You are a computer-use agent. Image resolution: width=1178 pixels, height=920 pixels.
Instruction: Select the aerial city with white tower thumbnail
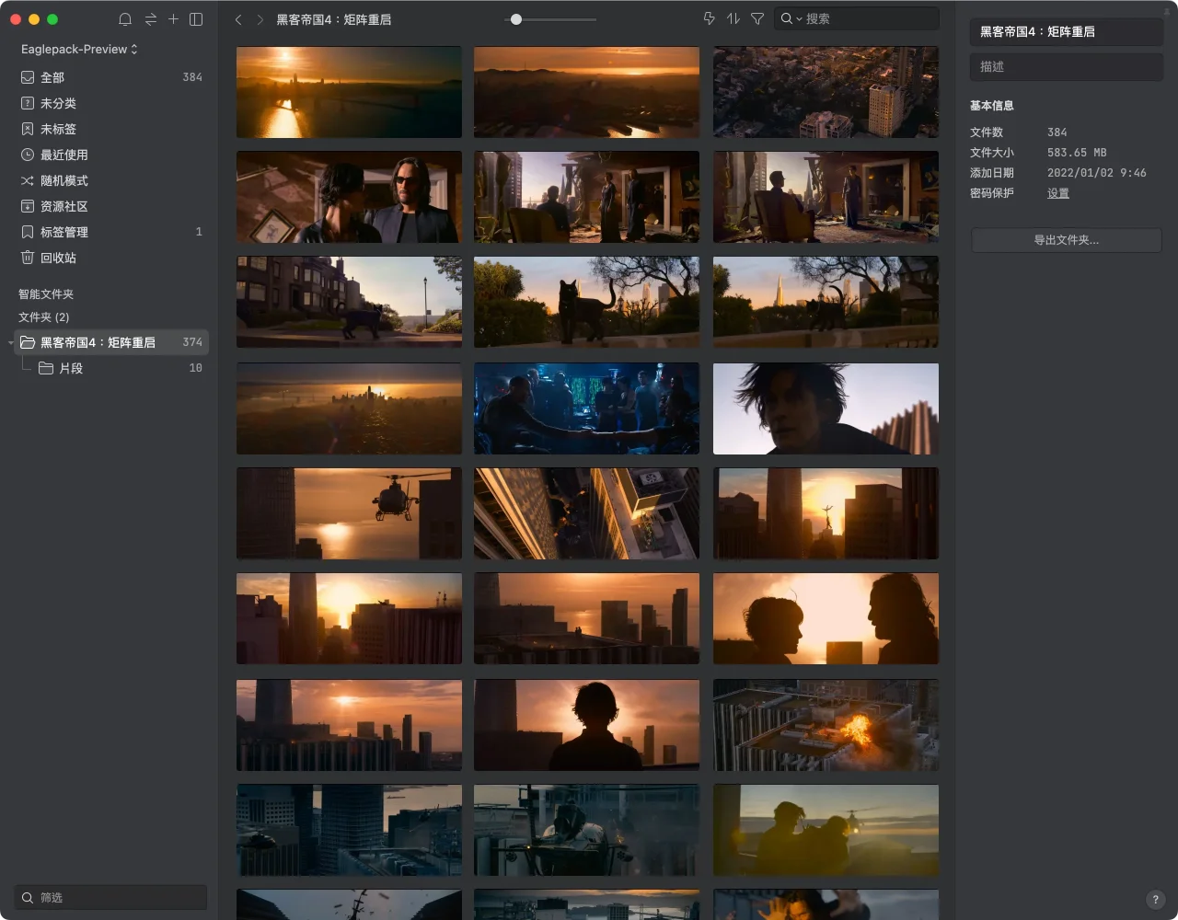click(x=826, y=92)
